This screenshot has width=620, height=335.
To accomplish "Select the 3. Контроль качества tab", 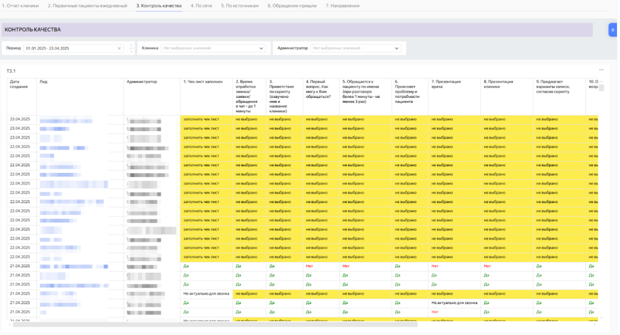I will click(159, 5).
